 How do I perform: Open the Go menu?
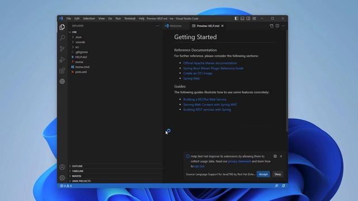click(110, 18)
